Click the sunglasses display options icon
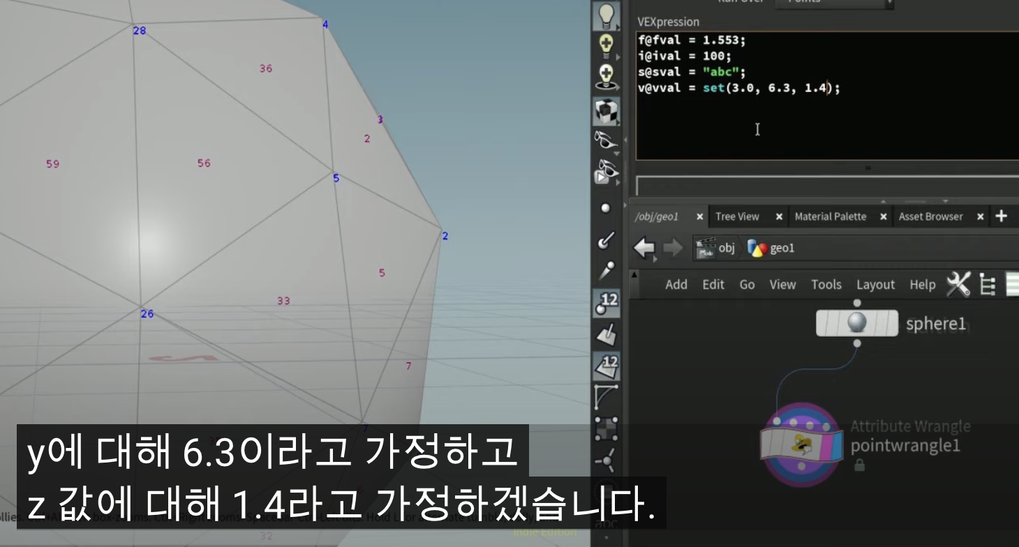Image resolution: width=1019 pixels, height=547 pixels. pos(606,140)
